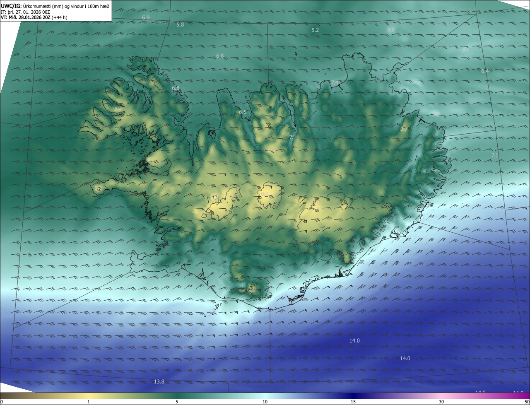The image size is (530, 405).
Task: Click the 7.0 value label on the map
Action: [495, 156]
